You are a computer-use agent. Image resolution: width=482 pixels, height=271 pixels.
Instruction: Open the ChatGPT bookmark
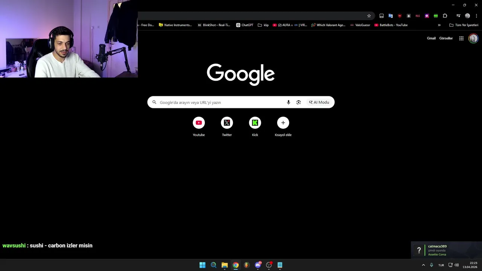click(245, 25)
